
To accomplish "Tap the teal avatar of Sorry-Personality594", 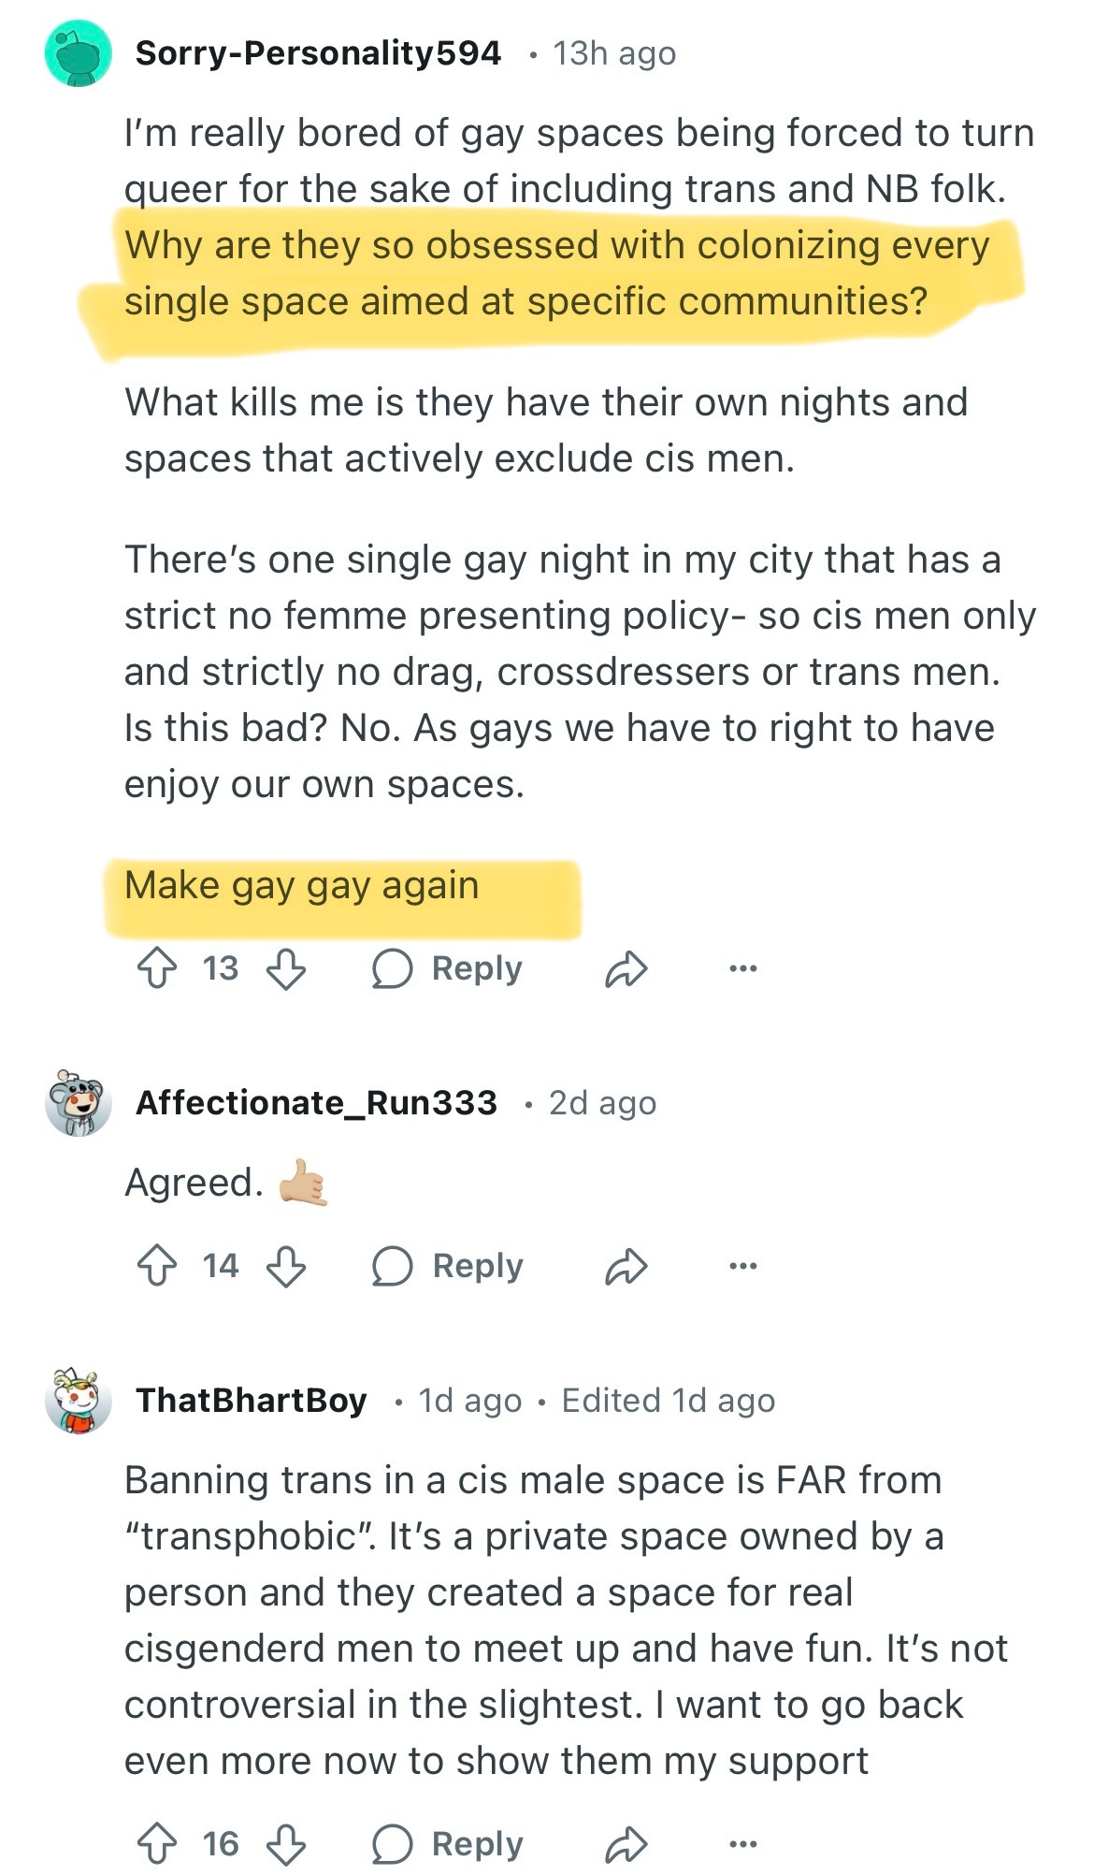I will tap(79, 54).
